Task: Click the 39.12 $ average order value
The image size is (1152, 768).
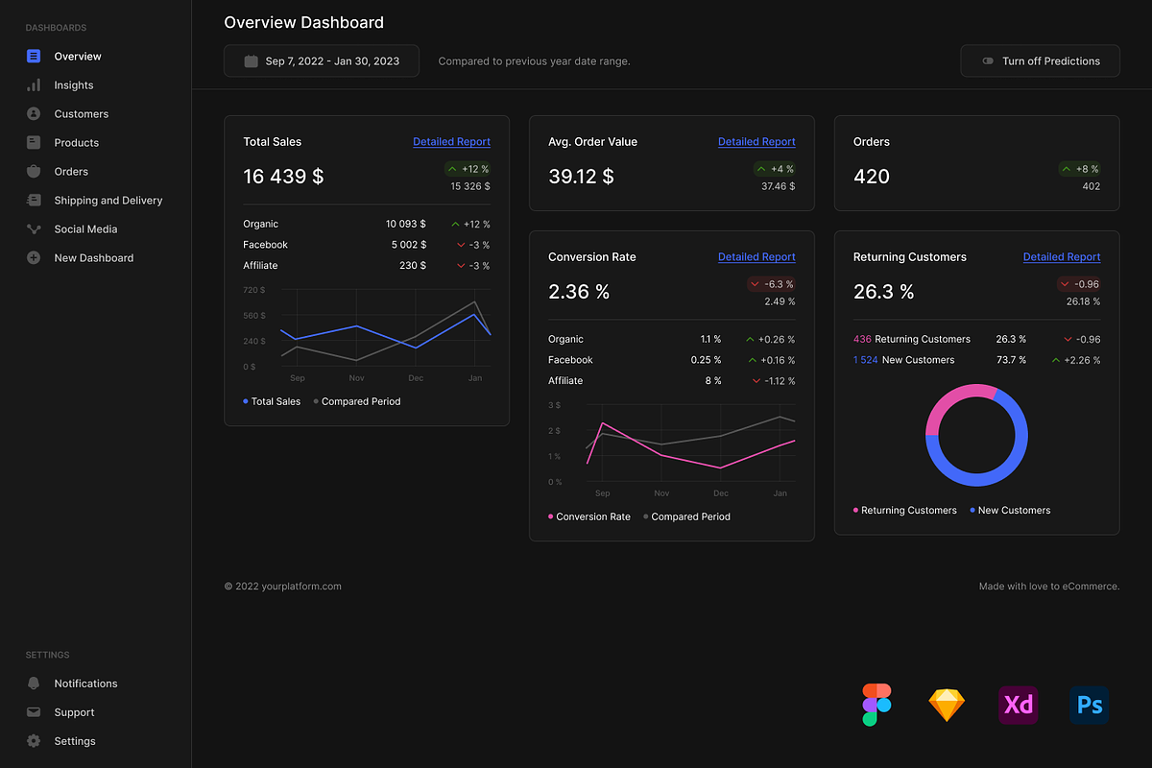Action: pyautogui.click(x=581, y=177)
